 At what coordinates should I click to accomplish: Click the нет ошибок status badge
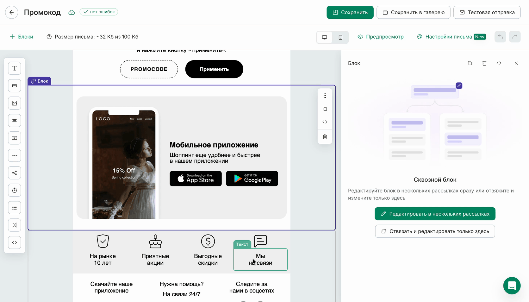click(99, 12)
